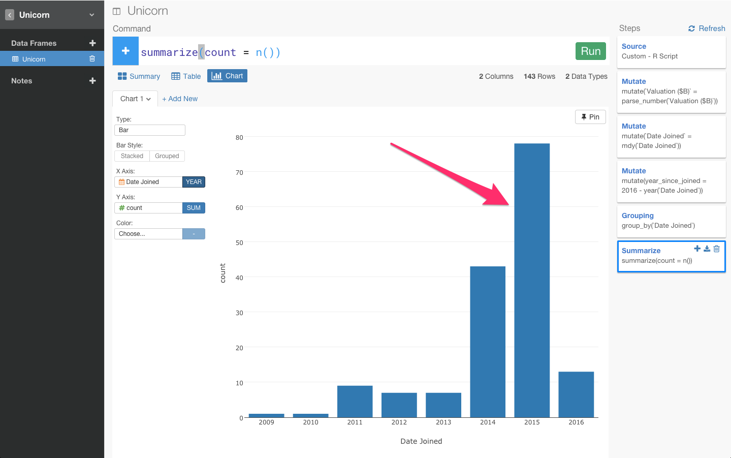Add a new data frame with plus icon
Image resolution: width=731 pixels, height=458 pixels.
92,43
